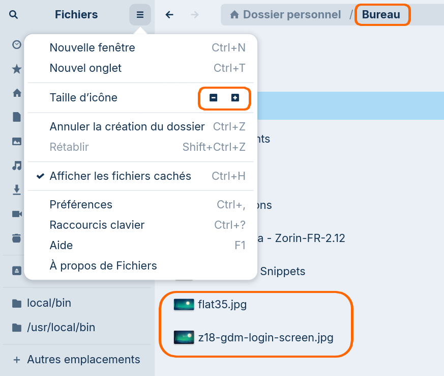This screenshot has height=376, width=444.
Task: Click the eject icon in sidebar
Action: pos(17,270)
